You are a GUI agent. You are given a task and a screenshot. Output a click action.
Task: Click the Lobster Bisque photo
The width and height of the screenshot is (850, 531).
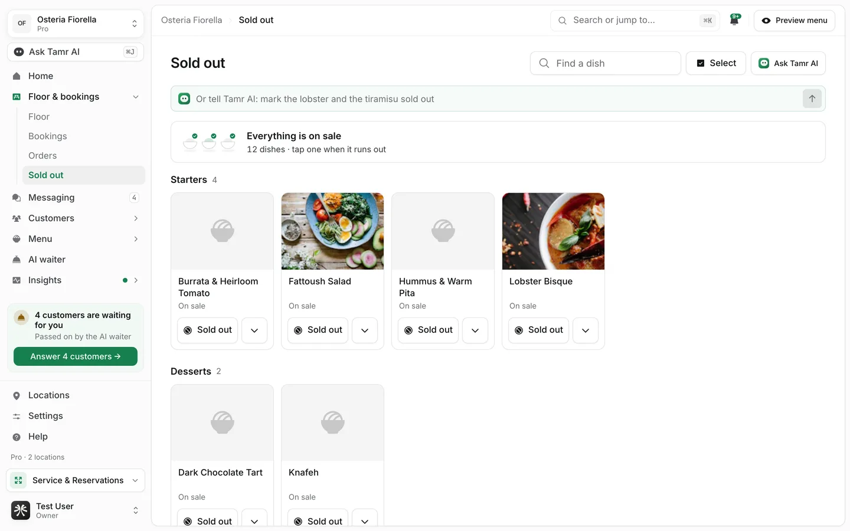coord(553,231)
